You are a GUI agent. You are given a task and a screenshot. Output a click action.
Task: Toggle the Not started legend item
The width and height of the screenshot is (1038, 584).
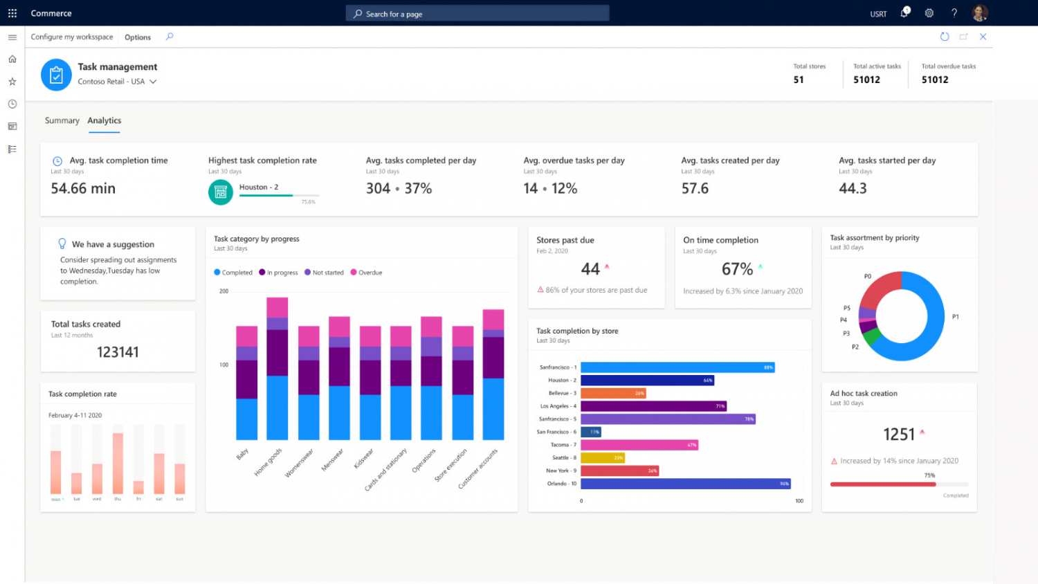tap(324, 273)
